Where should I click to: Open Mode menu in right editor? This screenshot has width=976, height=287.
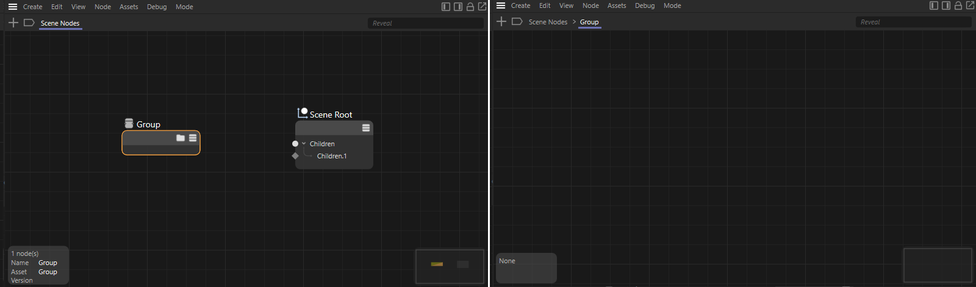click(x=672, y=5)
